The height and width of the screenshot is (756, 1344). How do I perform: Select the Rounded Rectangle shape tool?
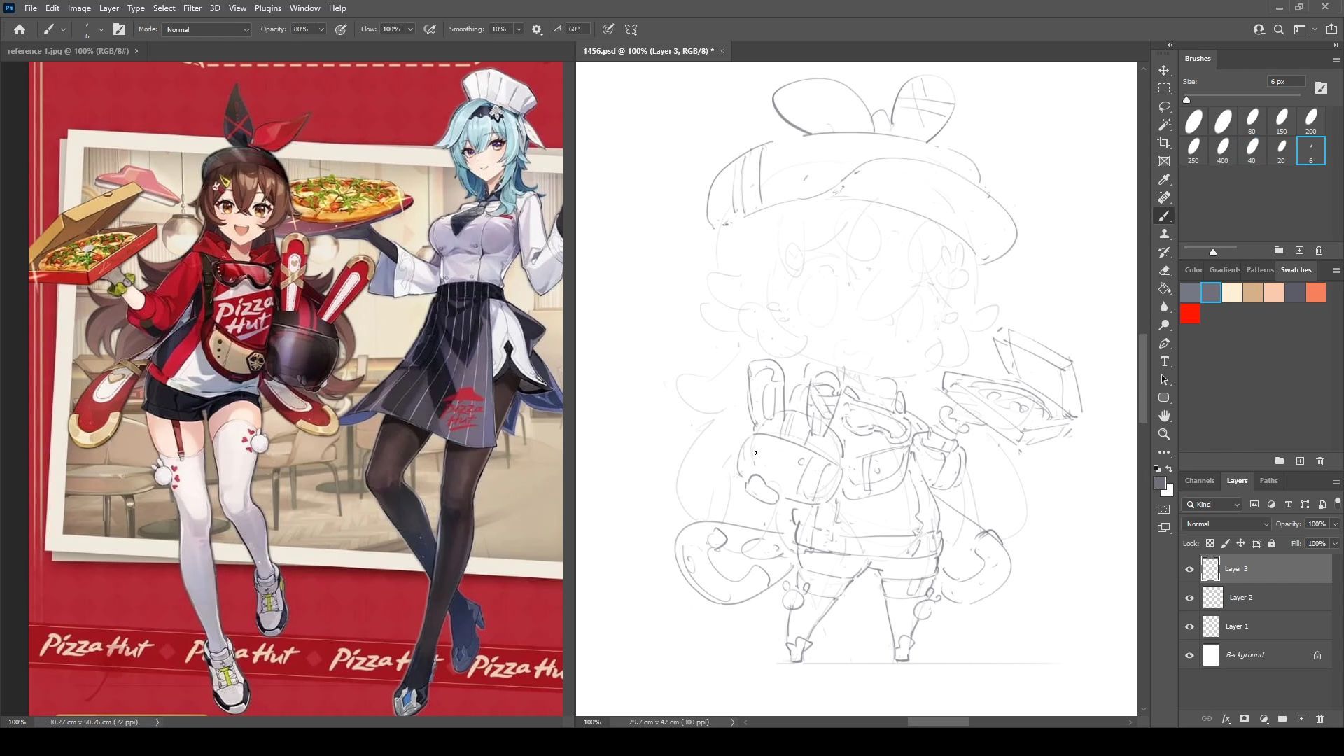pos(1164,398)
